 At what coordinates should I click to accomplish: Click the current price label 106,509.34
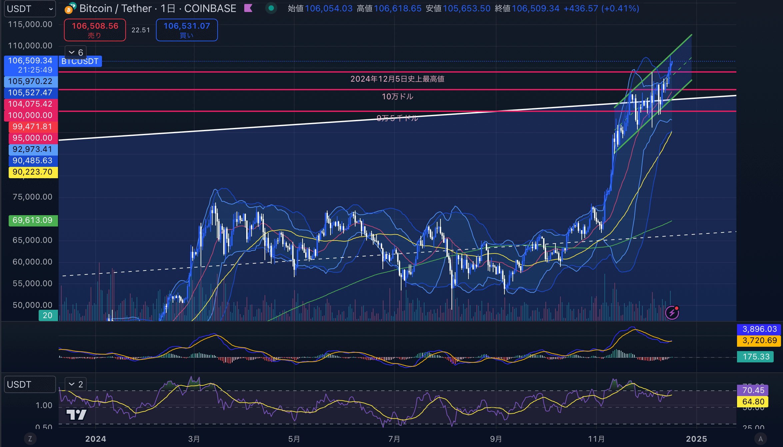pyautogui.click(x=31, y=65)
